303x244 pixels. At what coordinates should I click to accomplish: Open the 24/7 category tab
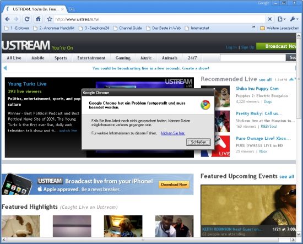tap(192, 58)
